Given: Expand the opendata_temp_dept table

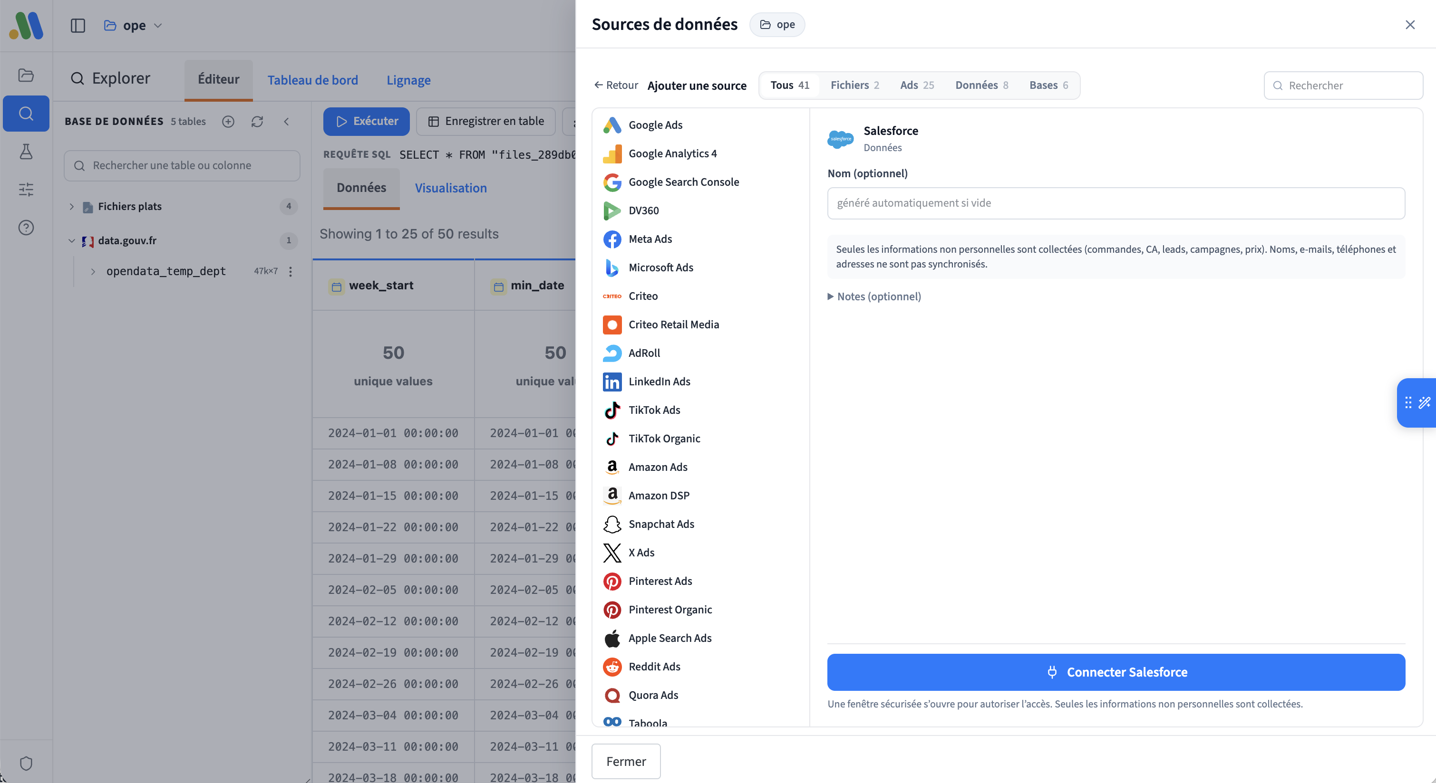Looking at the screenshot, I should pos(93,271).
